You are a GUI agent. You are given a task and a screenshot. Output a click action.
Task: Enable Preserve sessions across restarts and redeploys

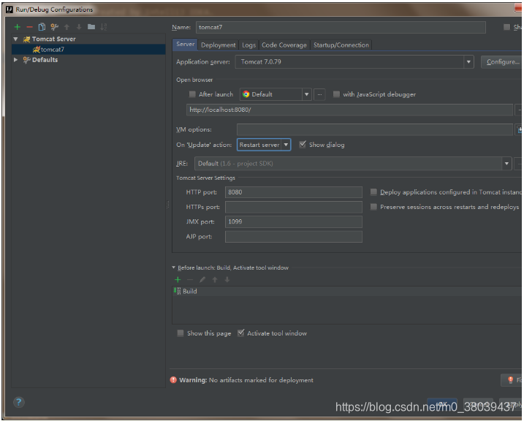click(x=373, y=207)
